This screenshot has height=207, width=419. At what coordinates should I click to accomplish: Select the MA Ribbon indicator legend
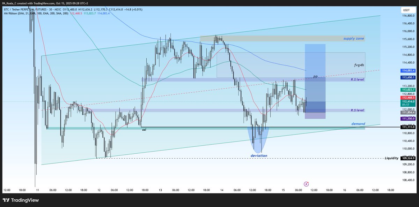point(36,13)
